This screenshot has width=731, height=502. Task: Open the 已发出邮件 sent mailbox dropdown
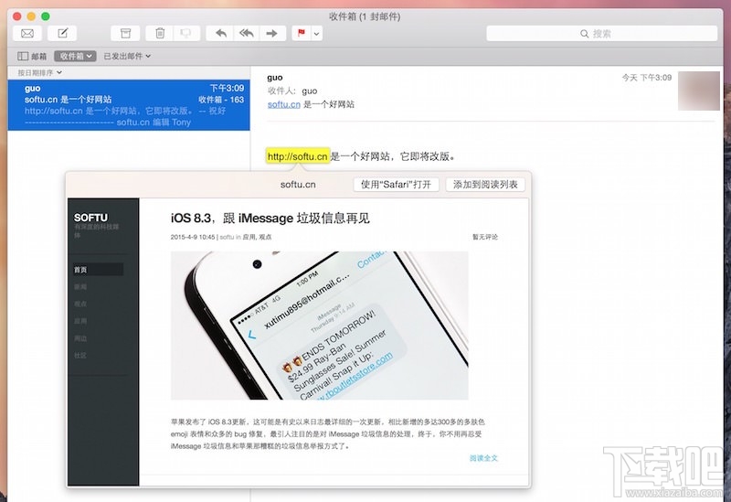(x=127, y=56)
